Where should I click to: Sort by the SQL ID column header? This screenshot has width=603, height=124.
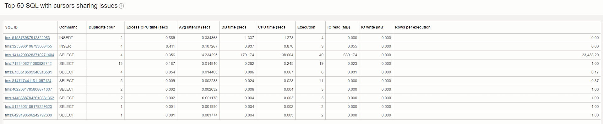point(30,27)
